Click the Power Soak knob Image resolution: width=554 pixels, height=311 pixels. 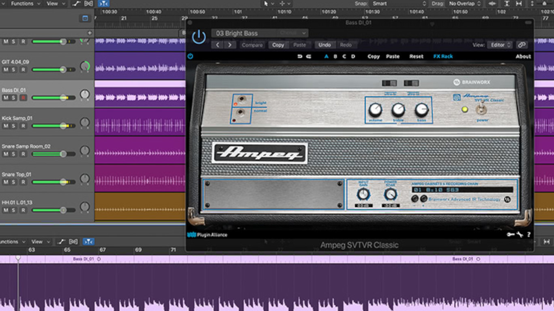tap(390, 195)
